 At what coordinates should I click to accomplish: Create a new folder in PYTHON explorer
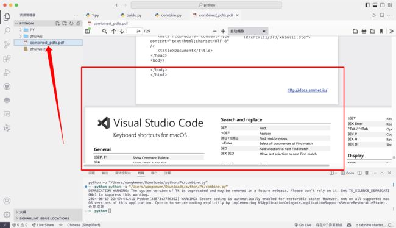coord(65,23)
